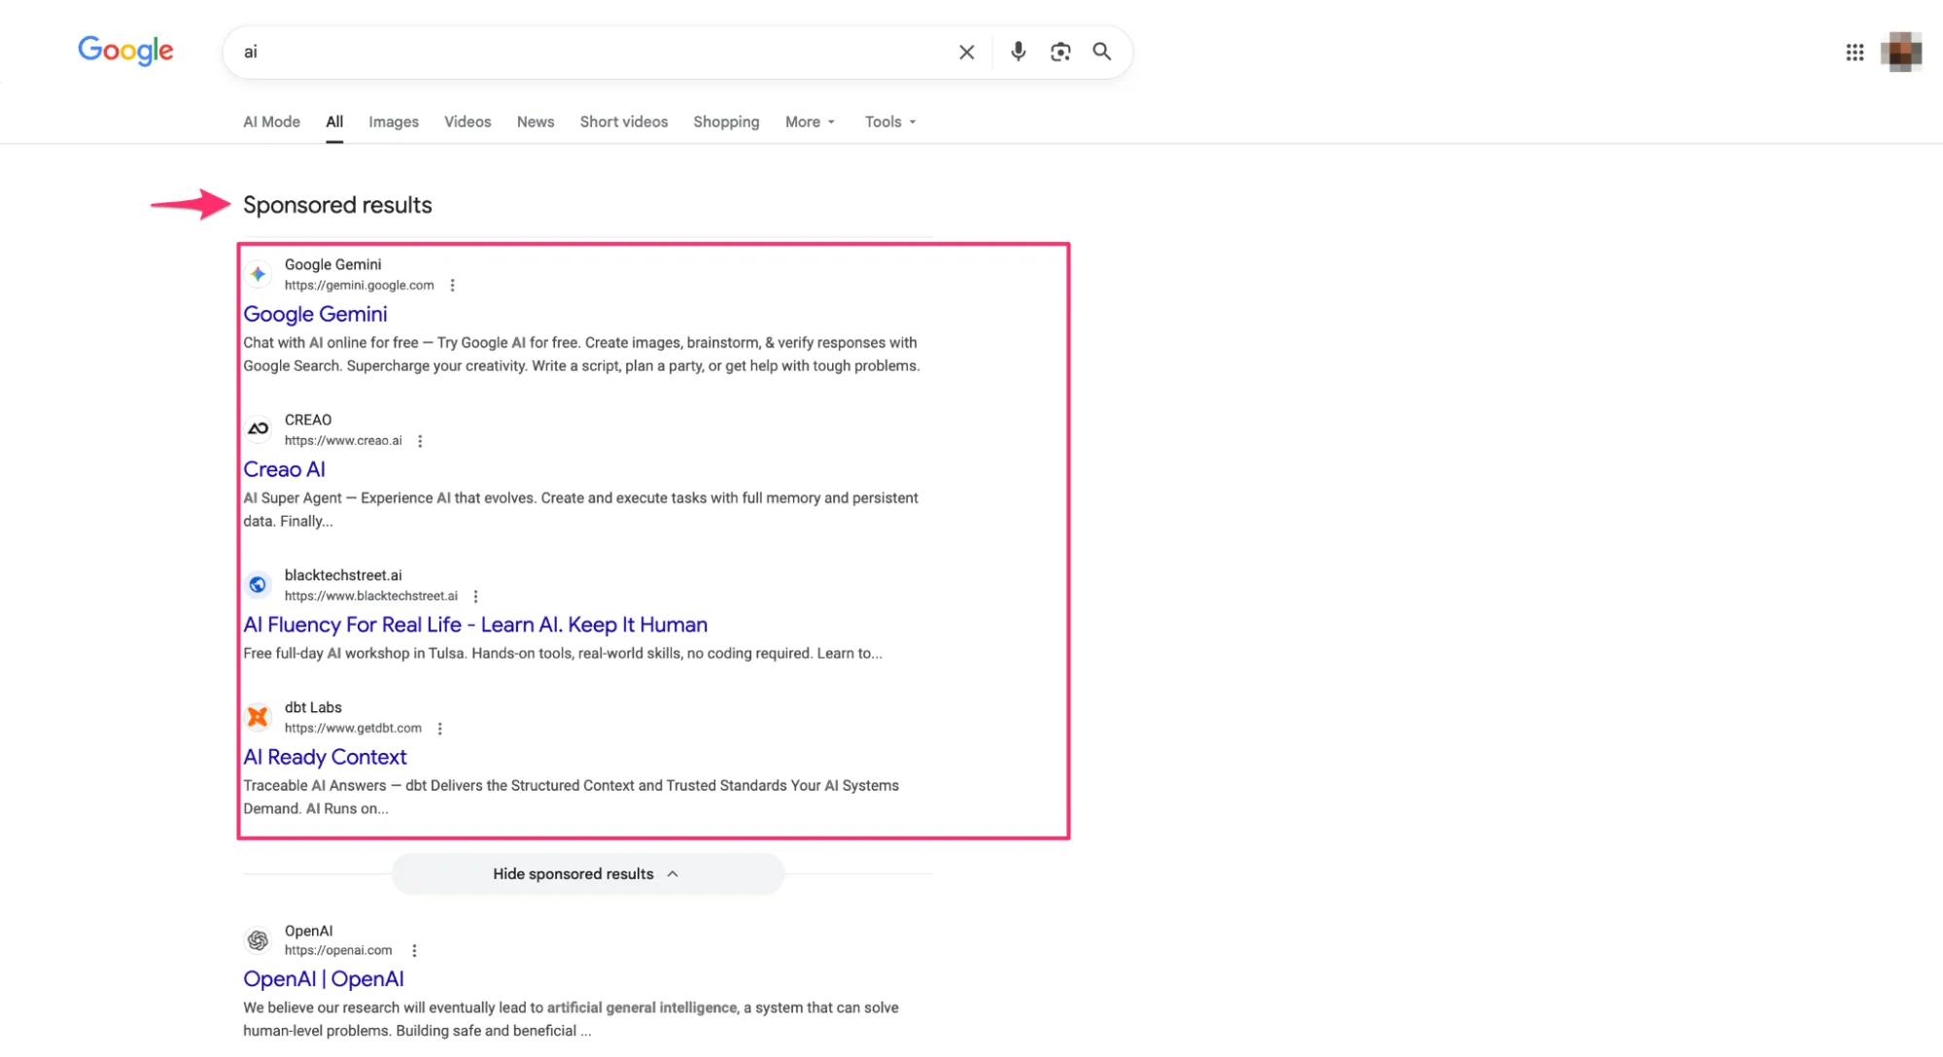
Task: Clear the search query with the X icon
Action: (966, 51)
